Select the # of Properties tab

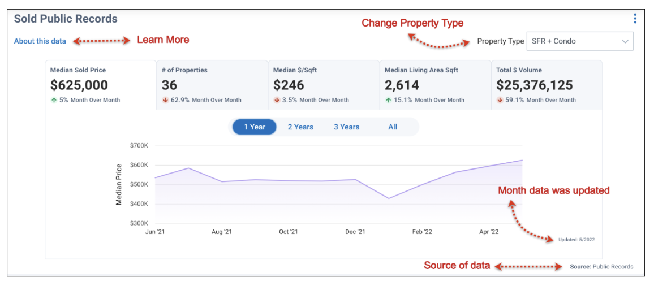click(x=212, y=85)
